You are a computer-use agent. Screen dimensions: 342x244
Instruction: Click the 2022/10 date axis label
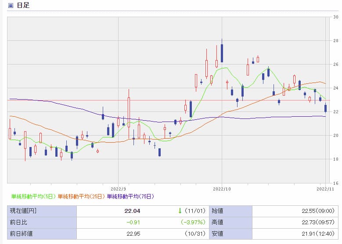222,188
